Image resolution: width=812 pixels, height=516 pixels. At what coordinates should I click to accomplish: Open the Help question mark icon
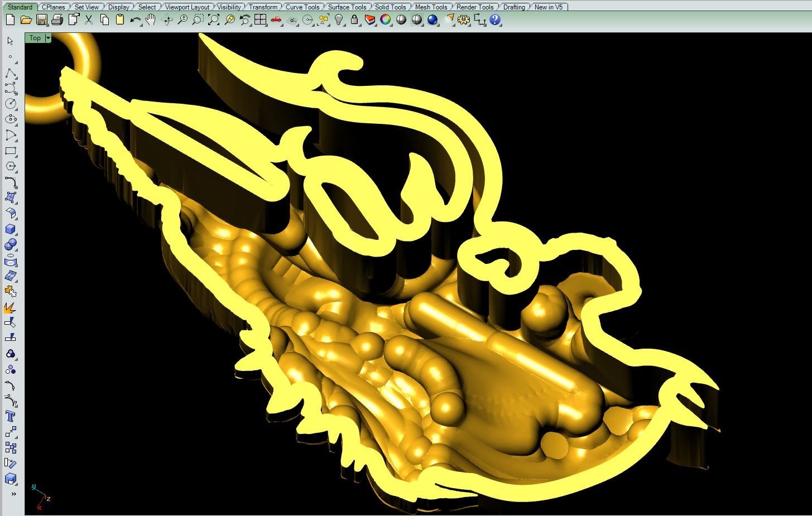click(495, 20)
